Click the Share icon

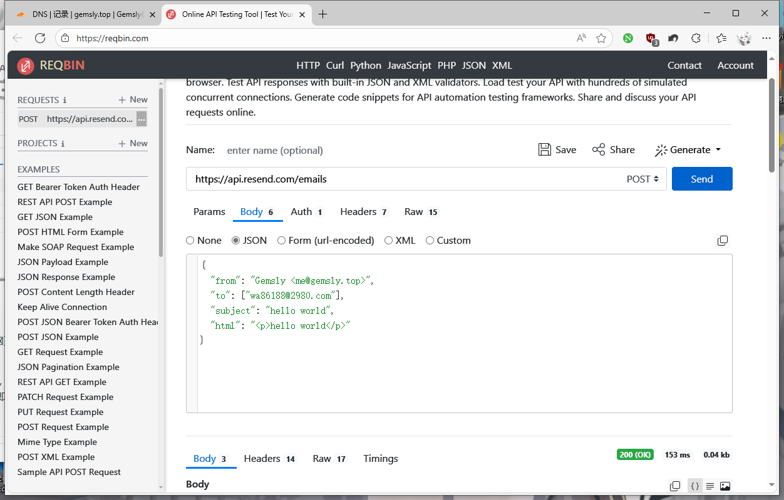(599, 150)
